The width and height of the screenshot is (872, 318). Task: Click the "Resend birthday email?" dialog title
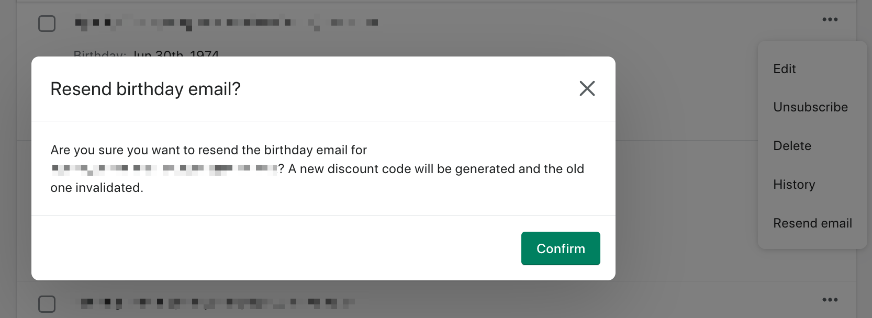click(146, 89)
